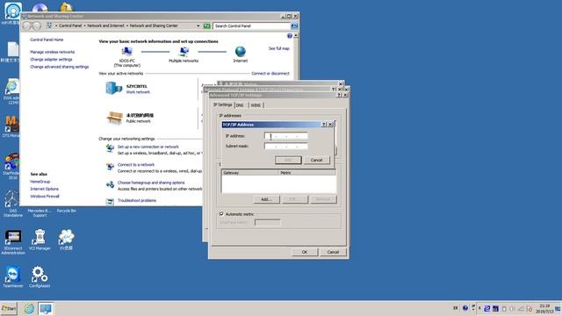Click the help button in the TCP/IP Address title bar
This screenshot has width=562, height=316.
click(x=324, y=125)
